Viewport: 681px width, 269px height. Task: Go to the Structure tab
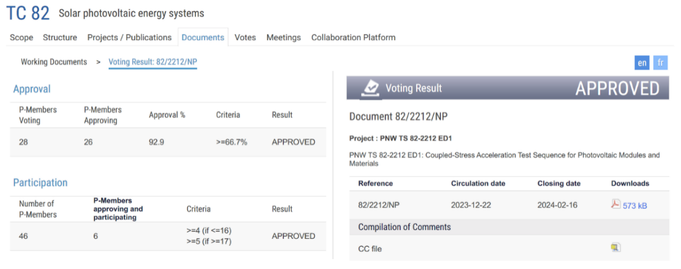pos(60,37)
